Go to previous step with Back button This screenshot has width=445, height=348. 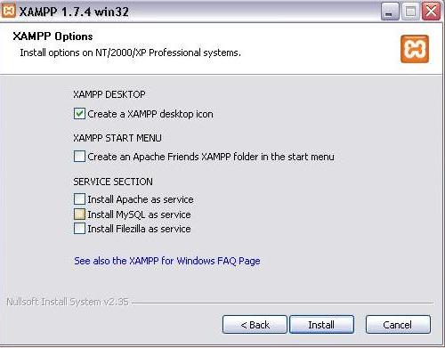(255, 325)
